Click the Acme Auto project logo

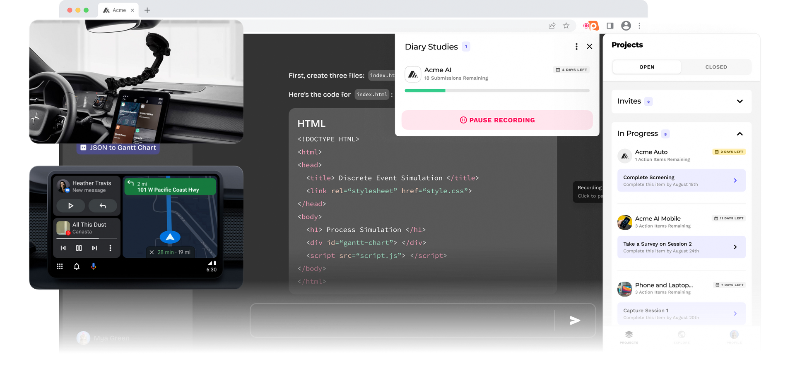pyautogui.click(x=624, y=156)
